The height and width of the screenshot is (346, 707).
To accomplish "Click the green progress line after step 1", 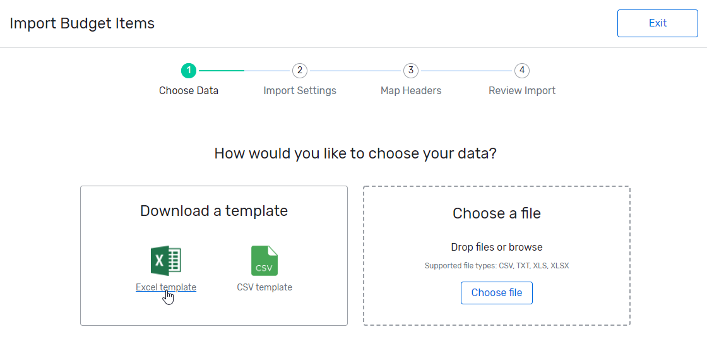I will (x=221, y=71).
